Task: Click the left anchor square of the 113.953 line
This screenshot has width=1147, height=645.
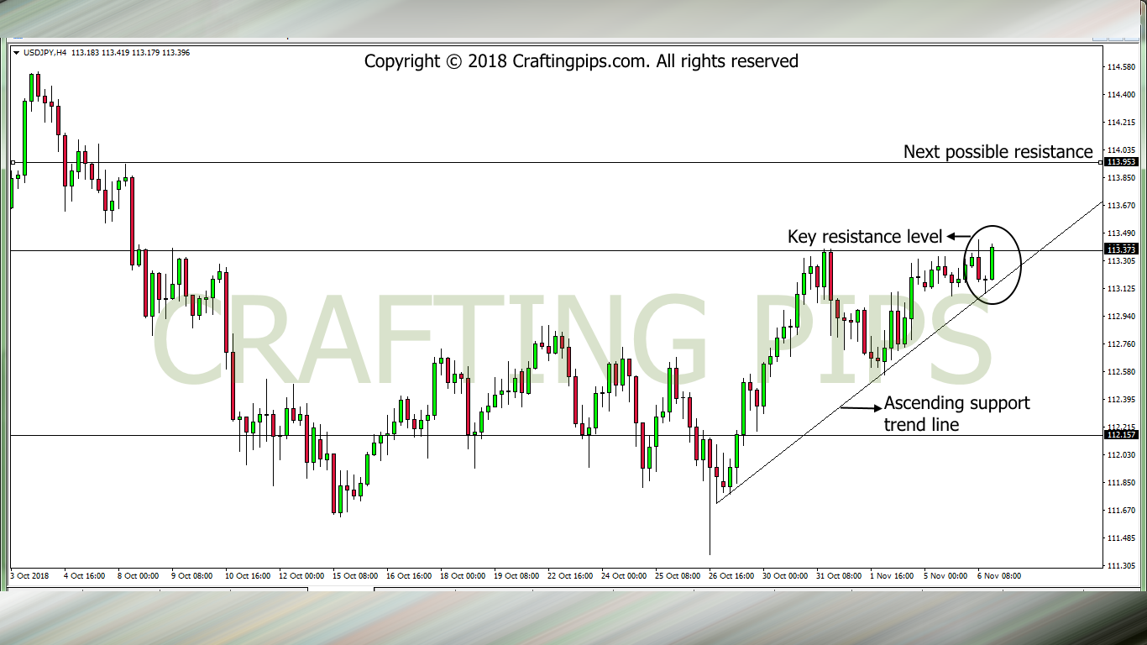Action: pos(13,162)
